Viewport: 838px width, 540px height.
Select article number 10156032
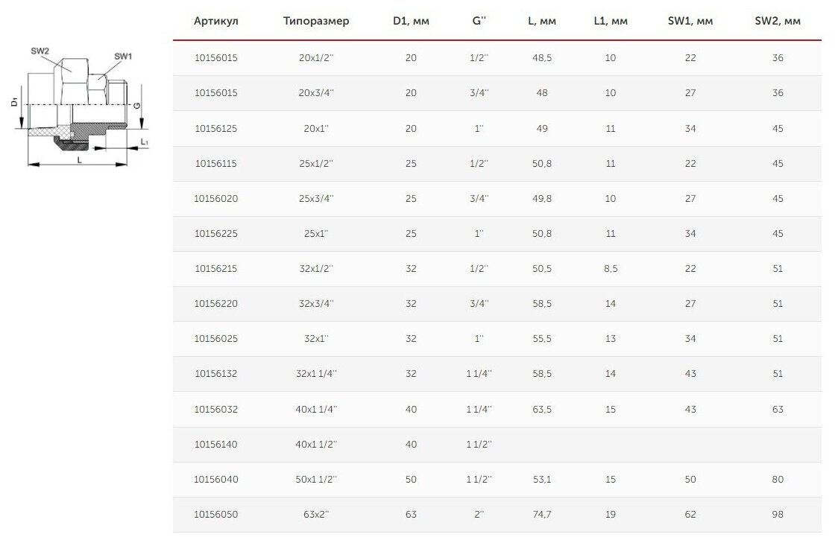216,409
